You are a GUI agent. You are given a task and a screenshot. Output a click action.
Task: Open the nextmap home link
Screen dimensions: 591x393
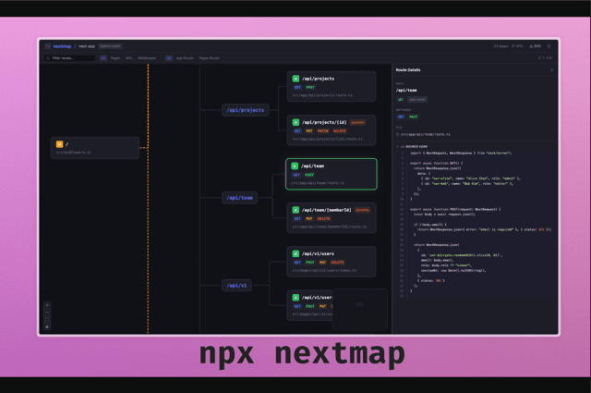pyautogui.click(x=62, y=46)
